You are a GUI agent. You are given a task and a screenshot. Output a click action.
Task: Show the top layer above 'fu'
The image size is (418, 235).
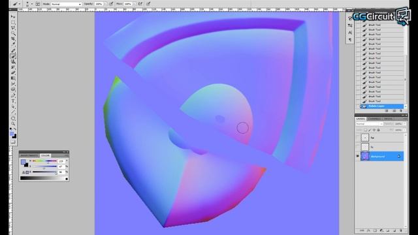[358, 138]
